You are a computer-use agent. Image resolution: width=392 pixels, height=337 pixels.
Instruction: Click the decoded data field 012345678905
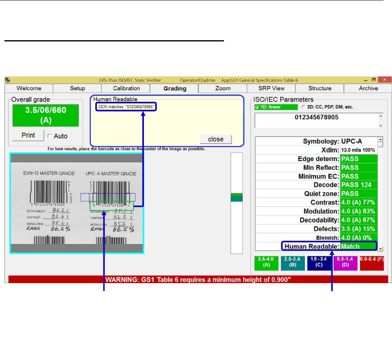(316, 120)
